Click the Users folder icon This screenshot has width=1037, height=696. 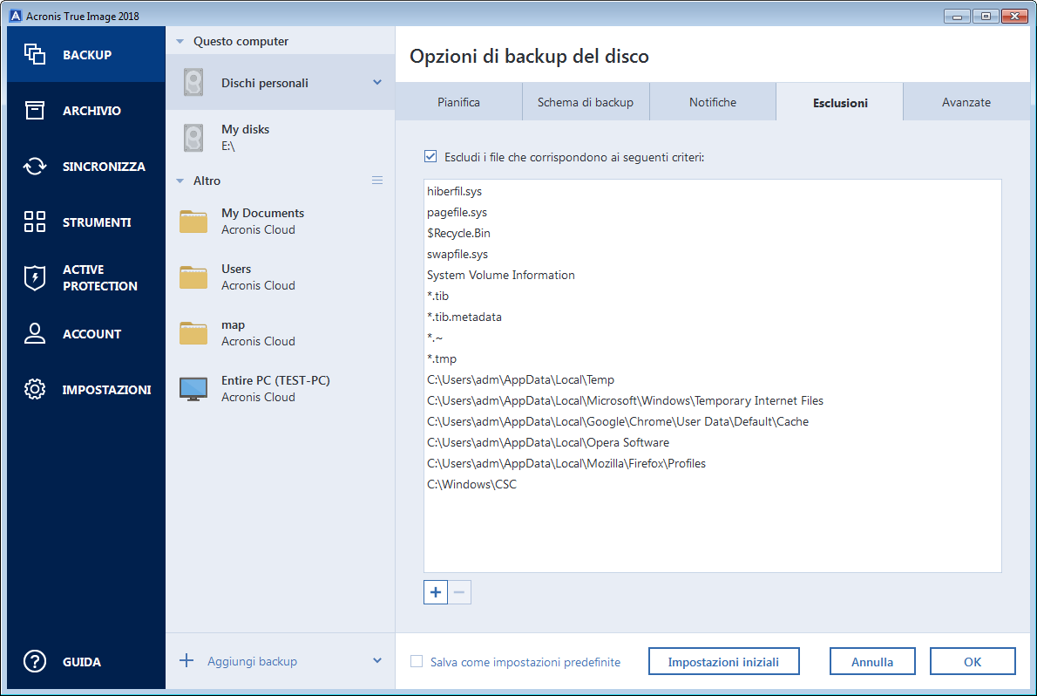click(193, 276)
